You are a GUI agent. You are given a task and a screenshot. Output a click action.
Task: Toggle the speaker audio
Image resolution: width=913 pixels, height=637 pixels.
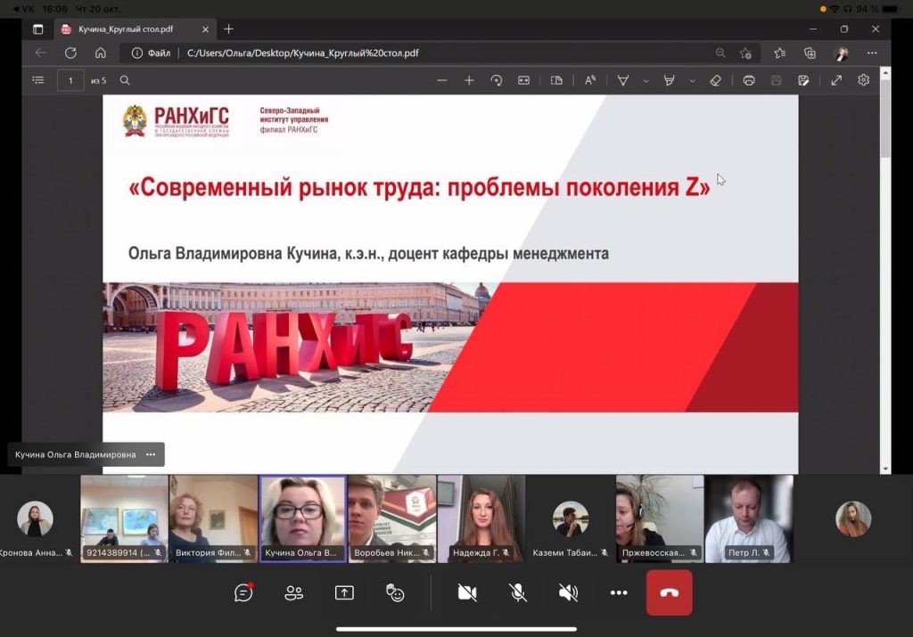(x=568, y=592)
